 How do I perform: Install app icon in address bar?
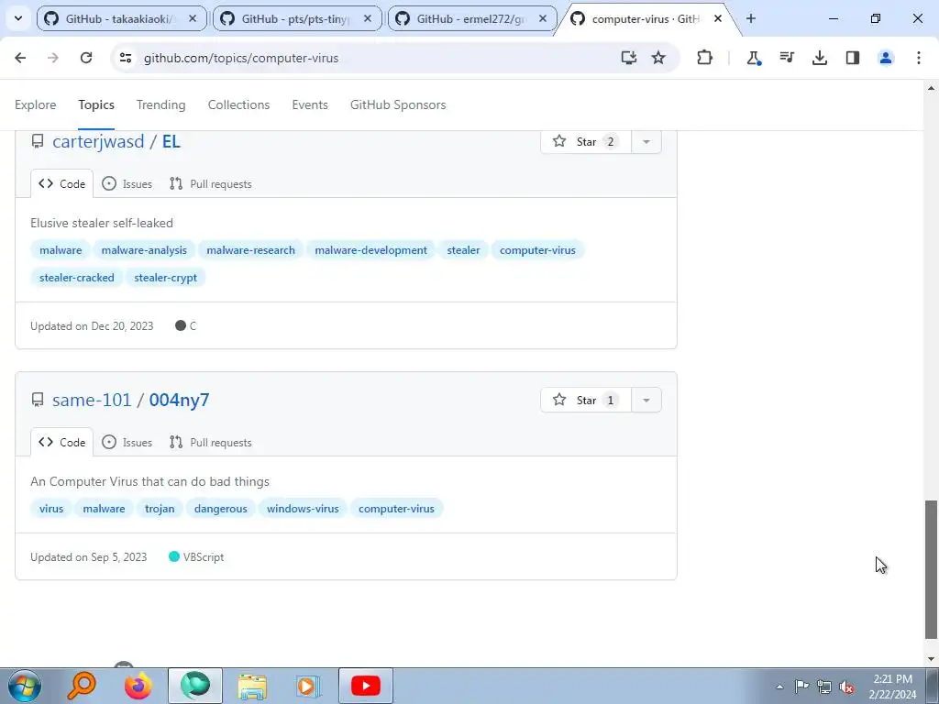point(628,58)
